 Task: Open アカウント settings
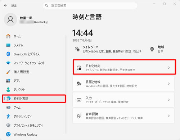tap(34, 90)
